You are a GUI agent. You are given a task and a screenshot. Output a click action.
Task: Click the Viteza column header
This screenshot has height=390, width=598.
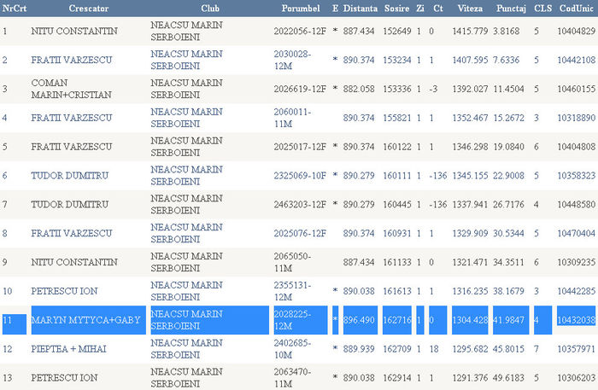coord(468,8)
